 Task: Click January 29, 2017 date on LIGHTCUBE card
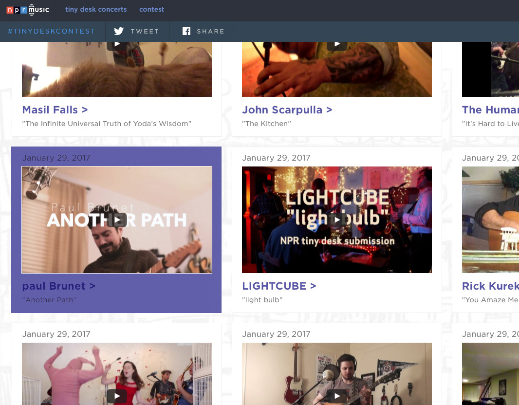point(276,158)
